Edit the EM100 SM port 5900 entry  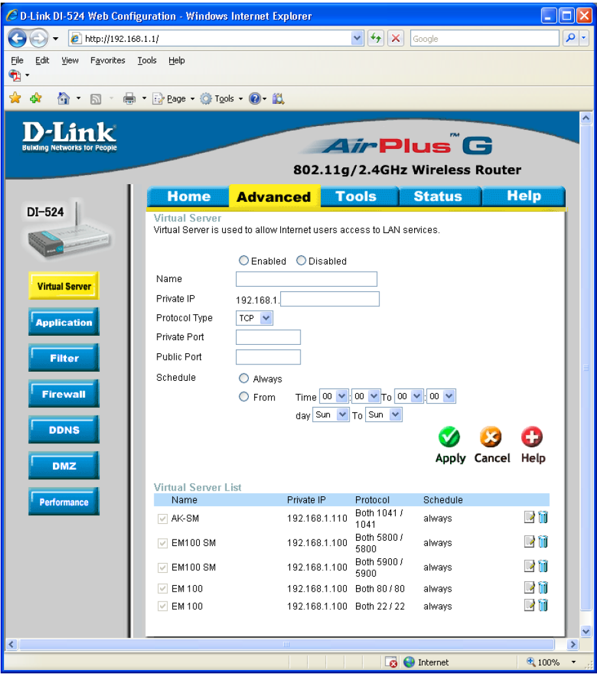(530, 566)
